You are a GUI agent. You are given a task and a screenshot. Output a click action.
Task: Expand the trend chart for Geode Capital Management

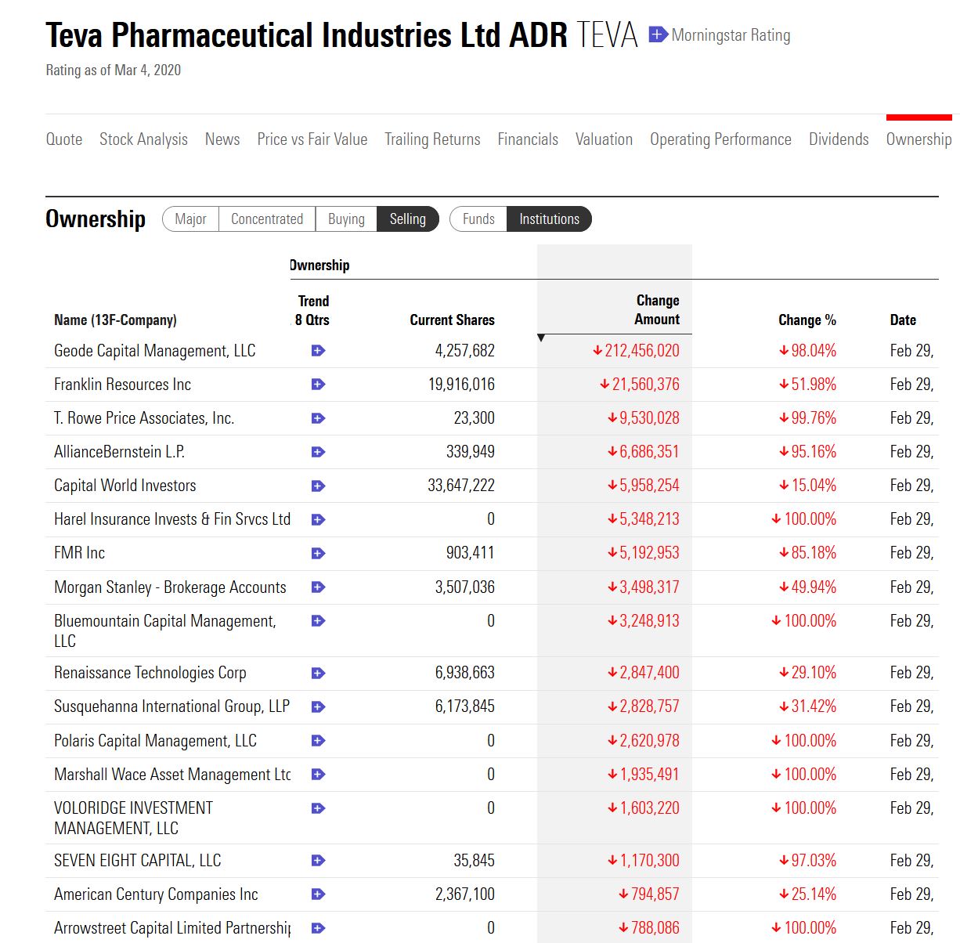[x=317, y=351]
